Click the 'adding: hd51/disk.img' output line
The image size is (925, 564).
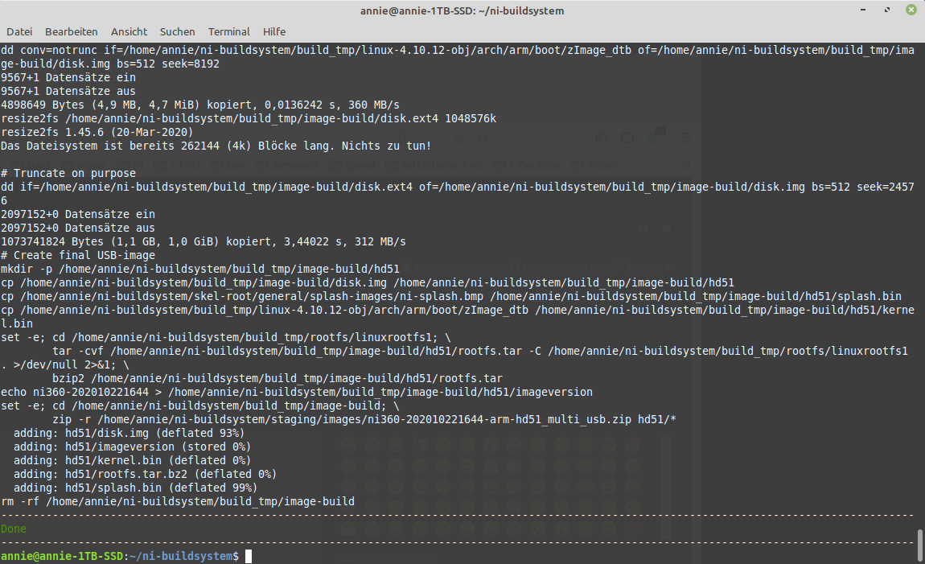(129, 433)
